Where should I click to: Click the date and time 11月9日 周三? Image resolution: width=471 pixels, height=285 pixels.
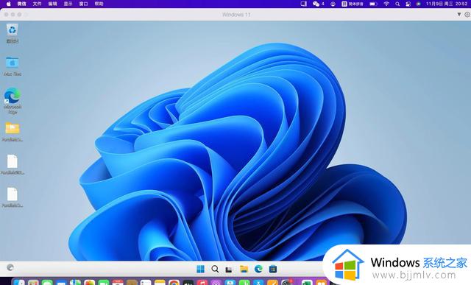pos(447,4)
